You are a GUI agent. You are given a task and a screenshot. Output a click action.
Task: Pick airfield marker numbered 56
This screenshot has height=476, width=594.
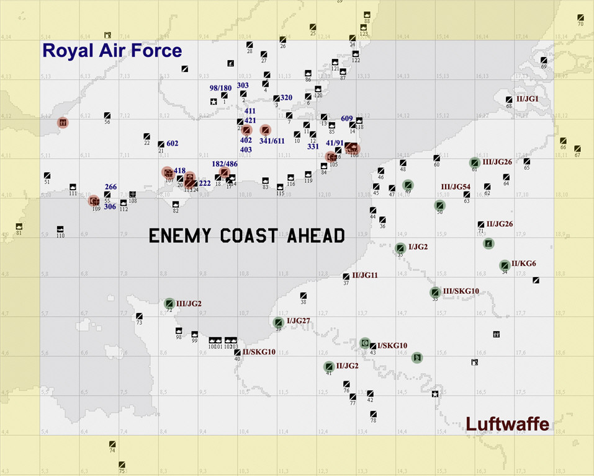(x=107, y=115)
